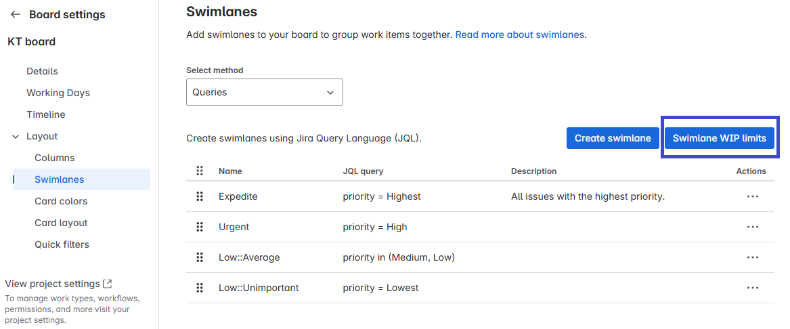Open actions menu for Expedite swimlane
790x329 pixels.
(752, 196)
